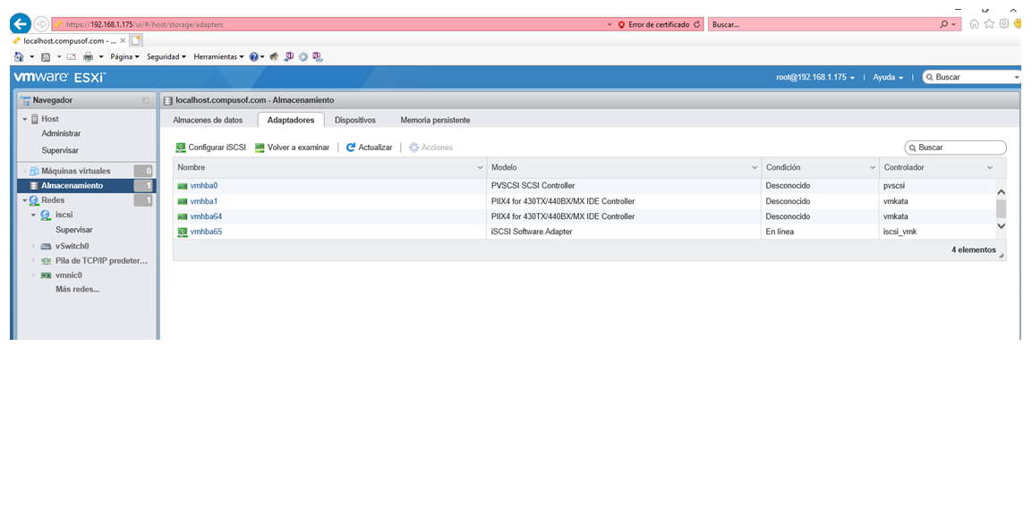Open a new browser tab

(x=136, y=40)
